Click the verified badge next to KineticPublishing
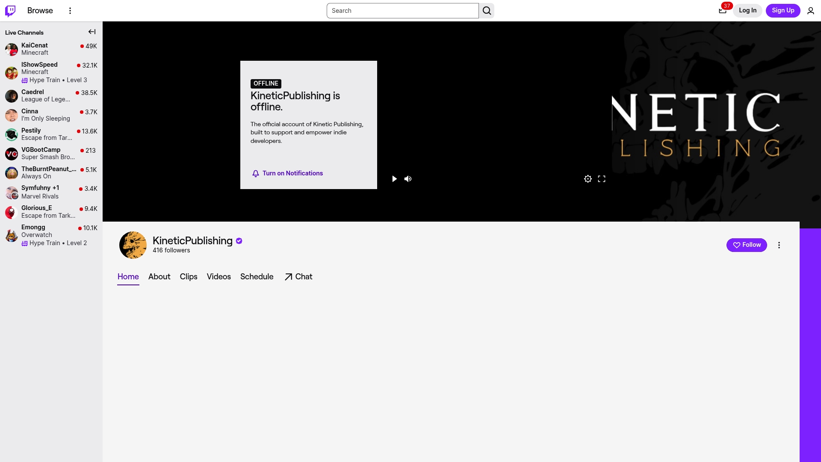 [239, 241]
